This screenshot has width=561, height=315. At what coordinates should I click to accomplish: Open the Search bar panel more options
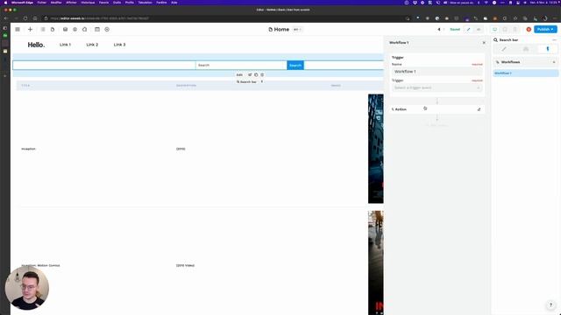coord(554,40)
